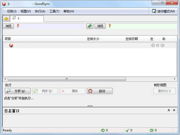Sort by the 左侧大小 column header
Viewport: 180px width, 135px height.
90,39
